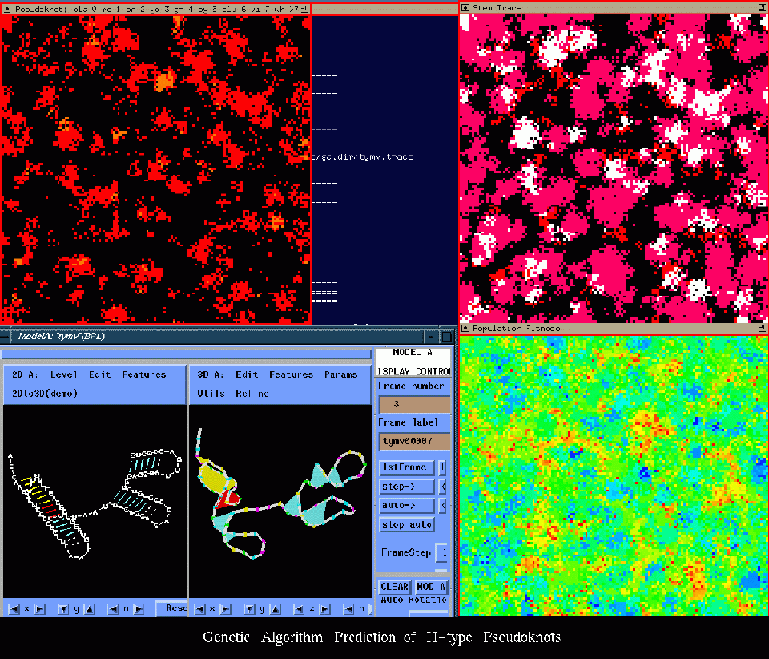Click the left x arrow in 2D panel
Viewport: 769px width, 659px height.
pyautogui.click(x=14, y=609)
